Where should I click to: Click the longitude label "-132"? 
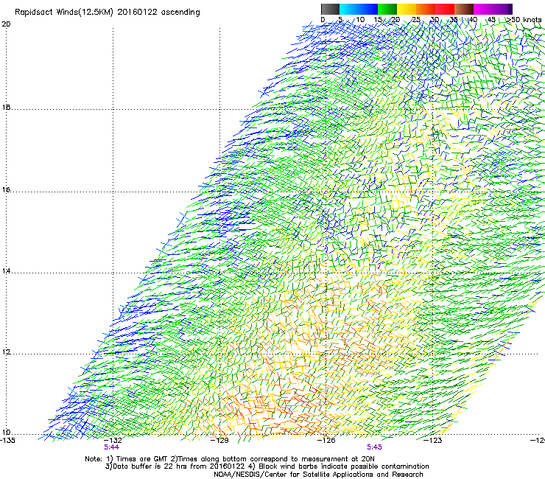tap(113, 441)
